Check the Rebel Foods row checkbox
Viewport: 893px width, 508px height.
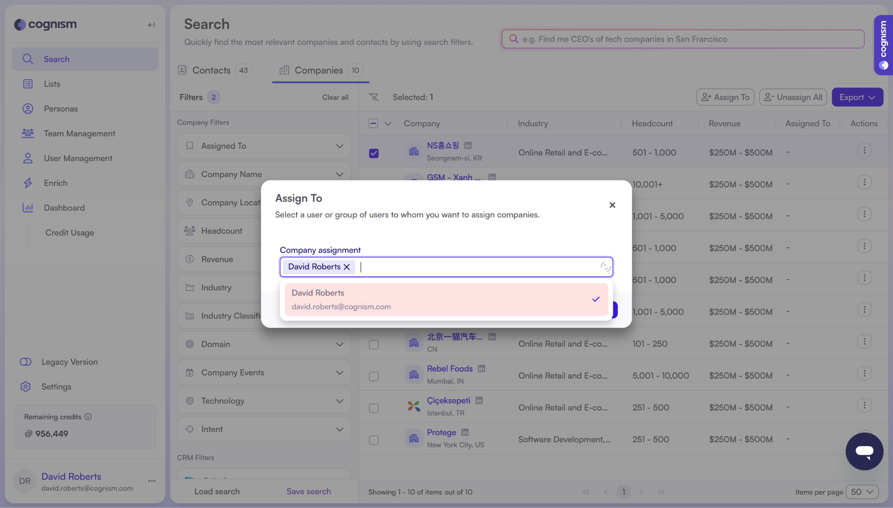tap(374, 376)
